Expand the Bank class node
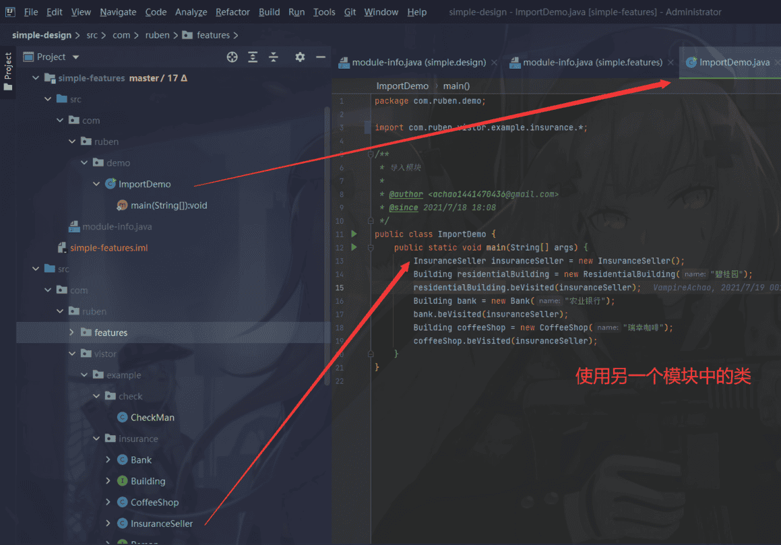Image resolution: width=781 pixels, height=545 pixels. click(x=108, y=460)
